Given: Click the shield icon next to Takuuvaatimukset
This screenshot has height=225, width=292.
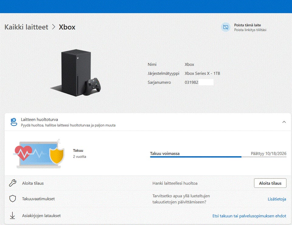Looking at the screenshot, I should (x=12, y=199).
